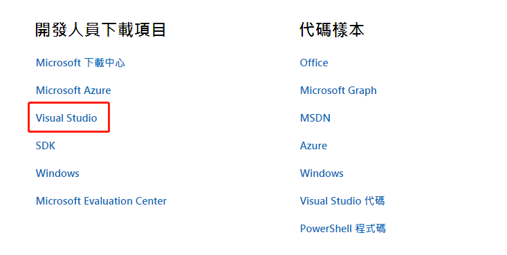This screenshot has height=255, width=507.
Task: Click the red-outlined Visual Studio link
Action: [66, 118]
